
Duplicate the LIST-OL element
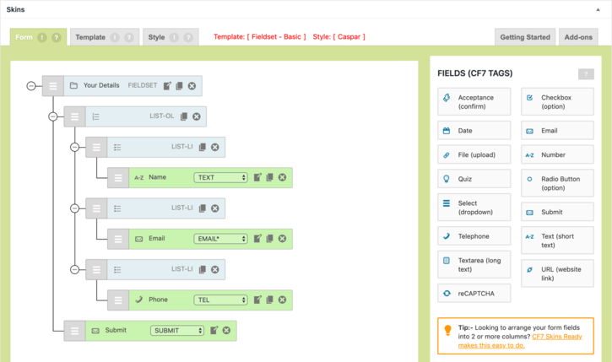(184, 116)
